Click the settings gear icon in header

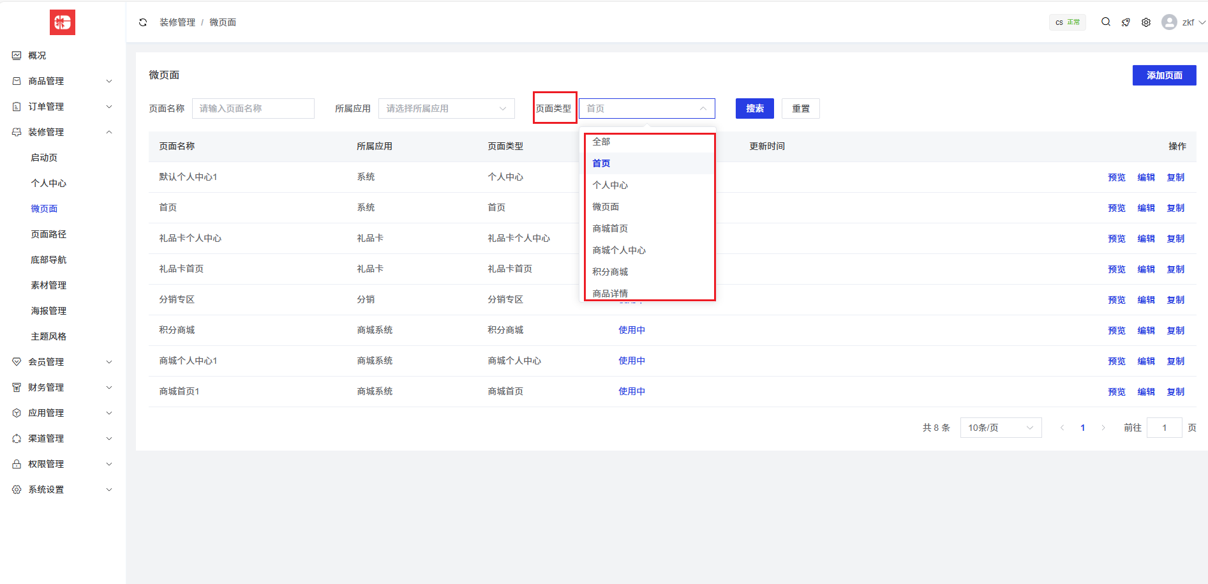[1146, 22]
